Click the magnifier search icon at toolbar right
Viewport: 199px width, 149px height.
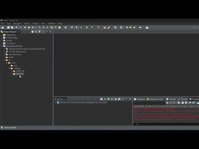pyautogui.click(x=195, y=28)
